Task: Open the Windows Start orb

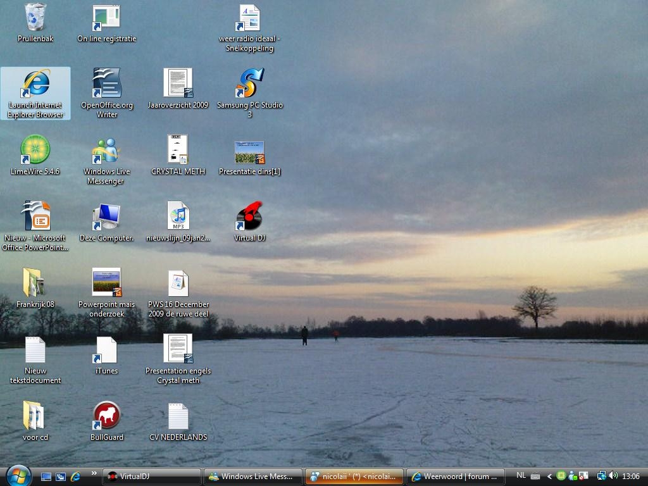Action: tap(18, 476)
